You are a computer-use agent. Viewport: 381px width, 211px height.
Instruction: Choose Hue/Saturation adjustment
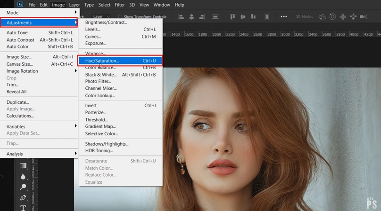click(120, 61)
